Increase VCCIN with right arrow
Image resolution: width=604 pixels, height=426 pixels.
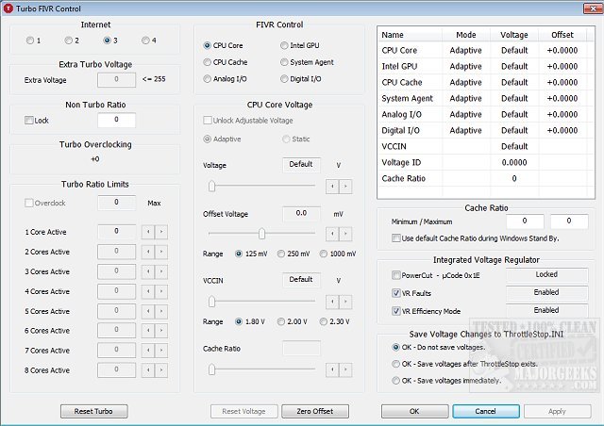345,302
